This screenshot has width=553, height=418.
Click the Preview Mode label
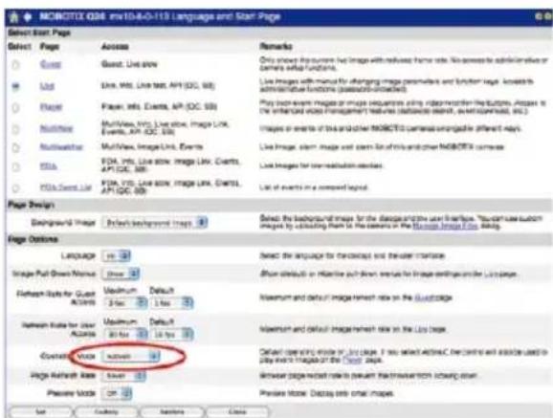click(x=72, y=393)
